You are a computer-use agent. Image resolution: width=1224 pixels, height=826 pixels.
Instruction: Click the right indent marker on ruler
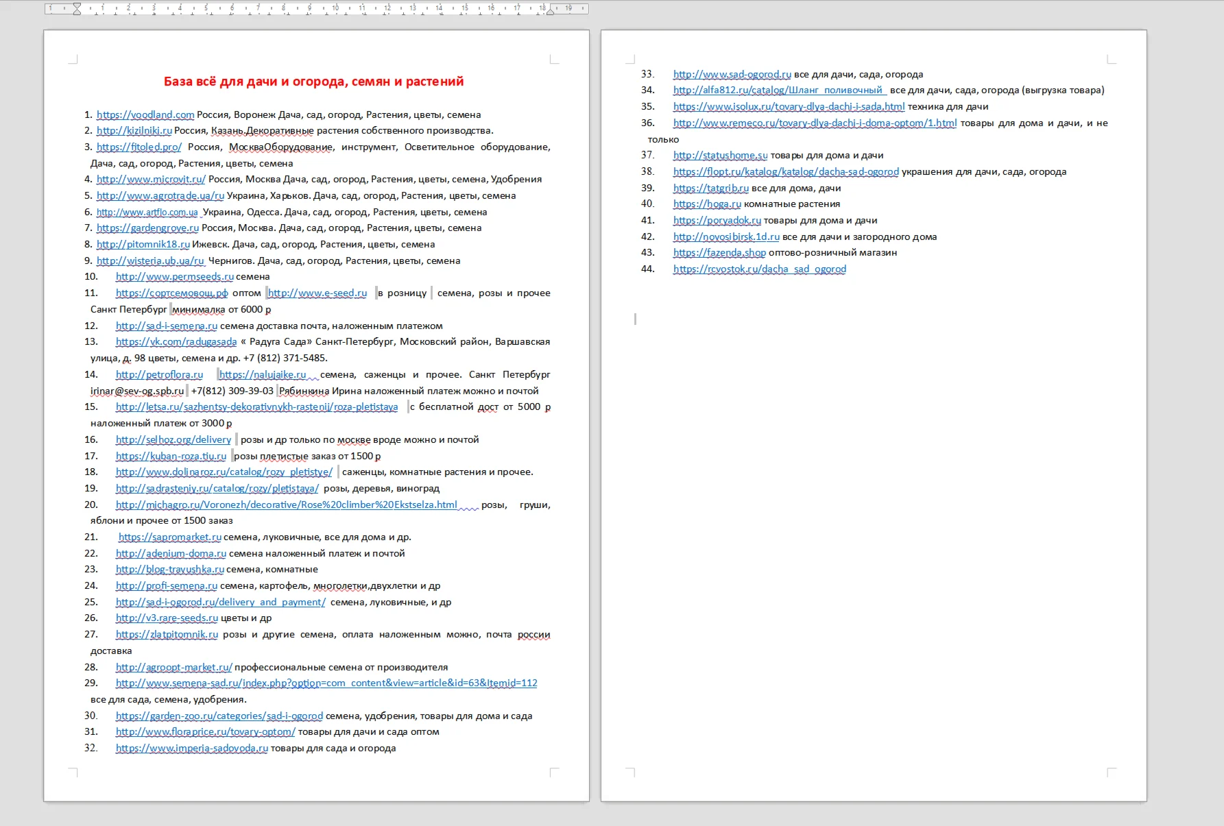pyautogui.click(x=550, y=12)
